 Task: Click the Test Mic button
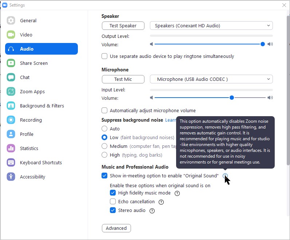tap(123, 79)
